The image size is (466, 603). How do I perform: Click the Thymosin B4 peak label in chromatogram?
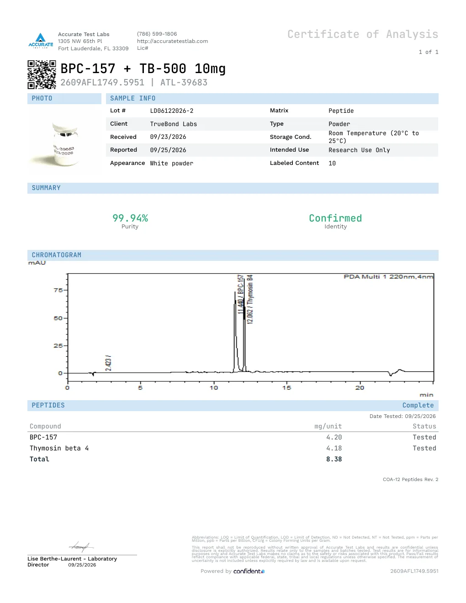click(250, 299)
